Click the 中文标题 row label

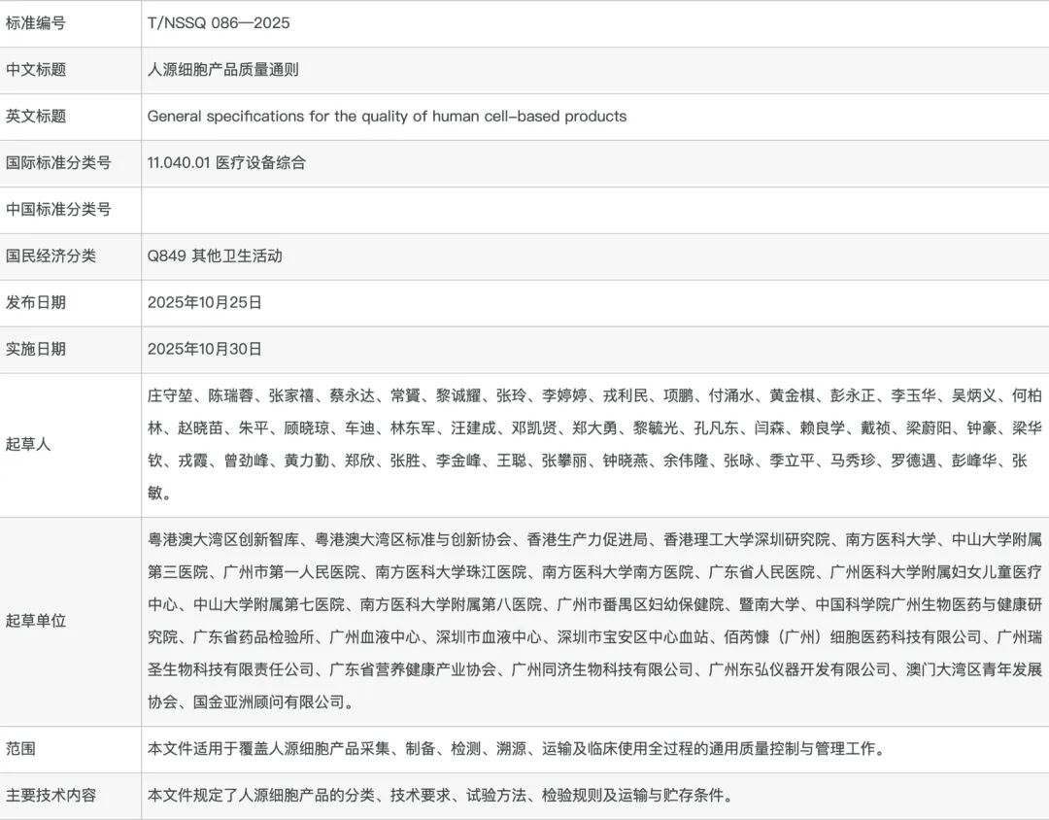[x=36, y=70]
